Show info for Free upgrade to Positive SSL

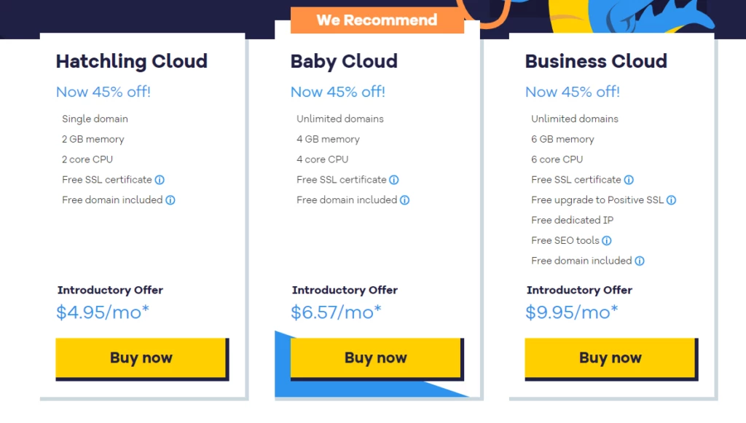[x=672, y=200]
